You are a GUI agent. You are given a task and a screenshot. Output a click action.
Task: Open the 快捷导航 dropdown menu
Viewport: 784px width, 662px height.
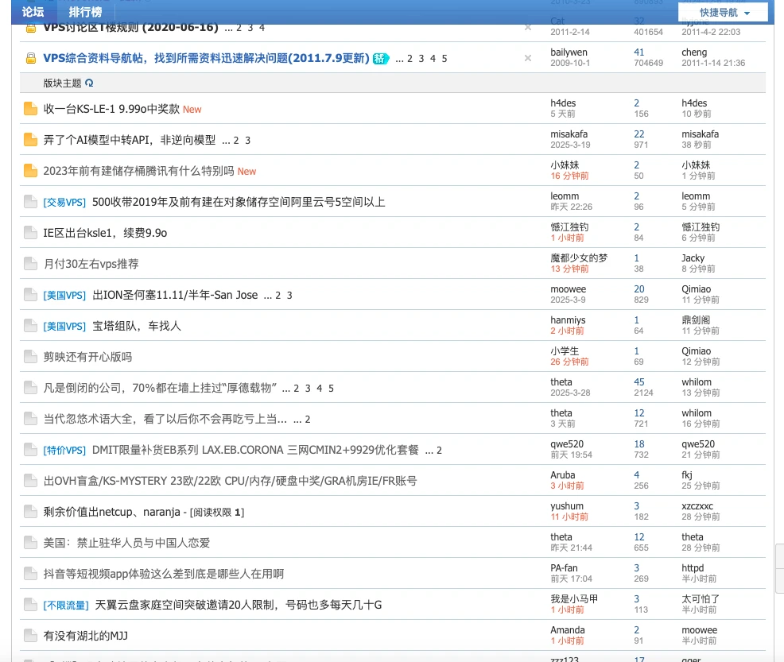coord(724,13)
